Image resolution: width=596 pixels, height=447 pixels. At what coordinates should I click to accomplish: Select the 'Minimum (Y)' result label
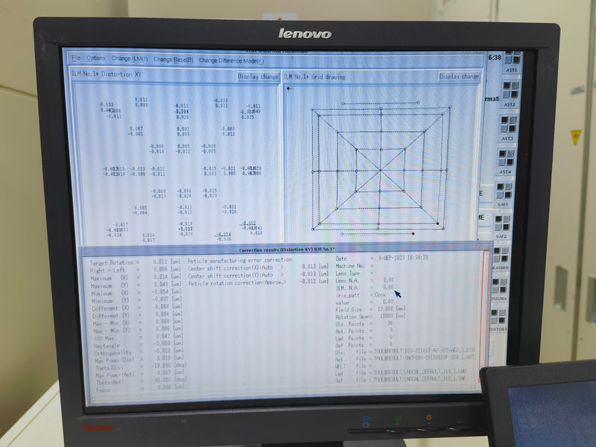click(x=110, y=301)
